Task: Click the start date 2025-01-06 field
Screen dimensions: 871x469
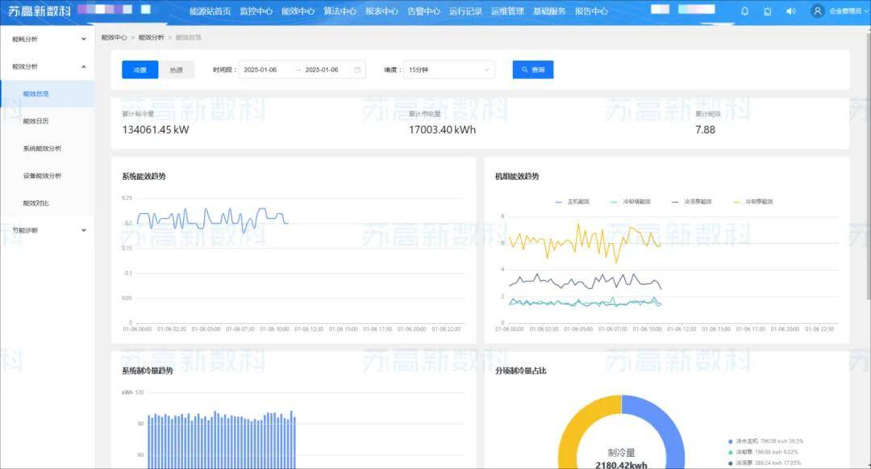Action: coord(260,70)
